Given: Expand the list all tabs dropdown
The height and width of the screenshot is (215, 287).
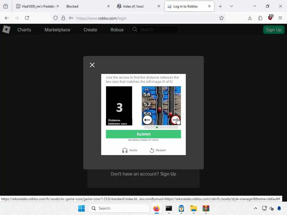Looking at the screenshot, I should click(x=231, y=6).
